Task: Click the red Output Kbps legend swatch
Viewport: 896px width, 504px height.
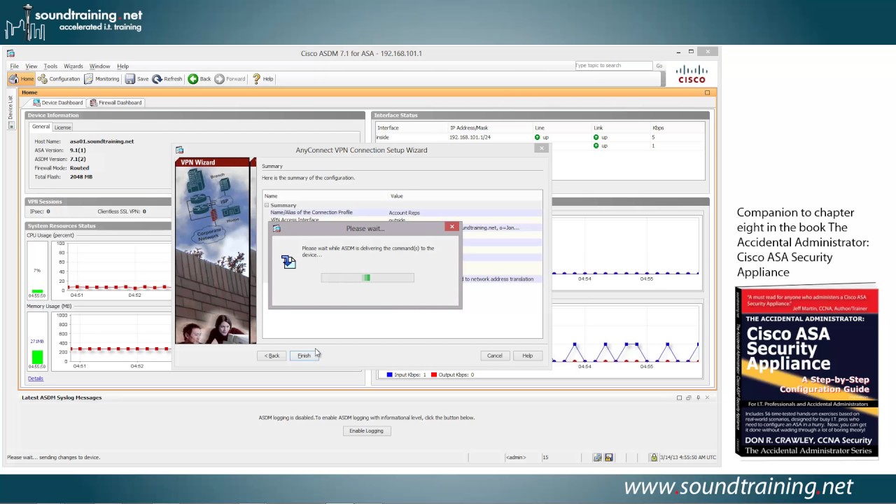Action: coord(434,374)
